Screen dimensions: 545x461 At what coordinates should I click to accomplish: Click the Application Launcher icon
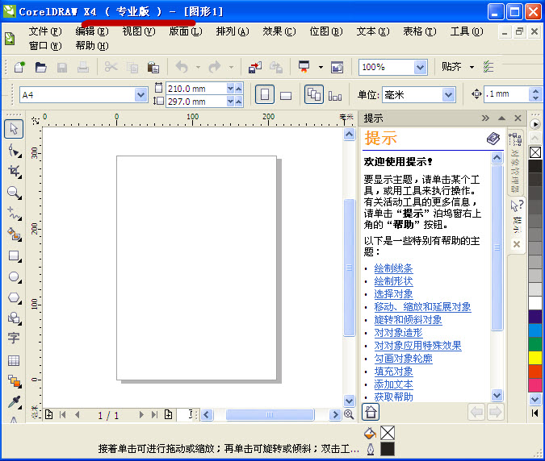[304, 67]
